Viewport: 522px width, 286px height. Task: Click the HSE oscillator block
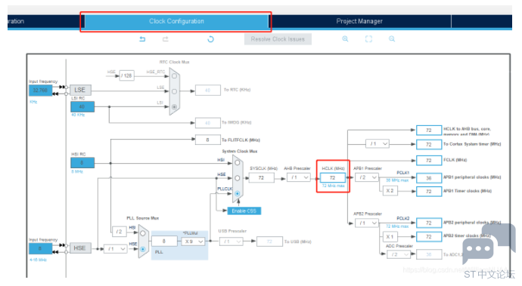(x=80, y=248)
